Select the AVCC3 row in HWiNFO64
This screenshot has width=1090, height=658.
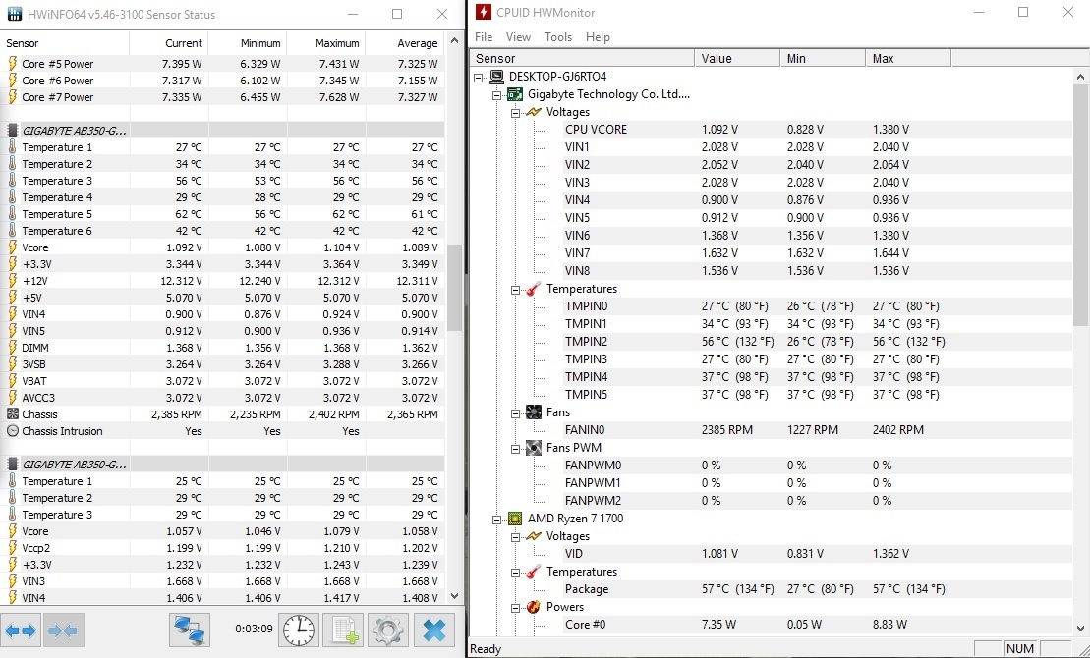click(x=223, y=398)
